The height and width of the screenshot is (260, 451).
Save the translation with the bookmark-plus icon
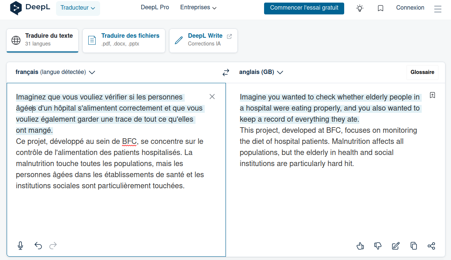(432, 95)
